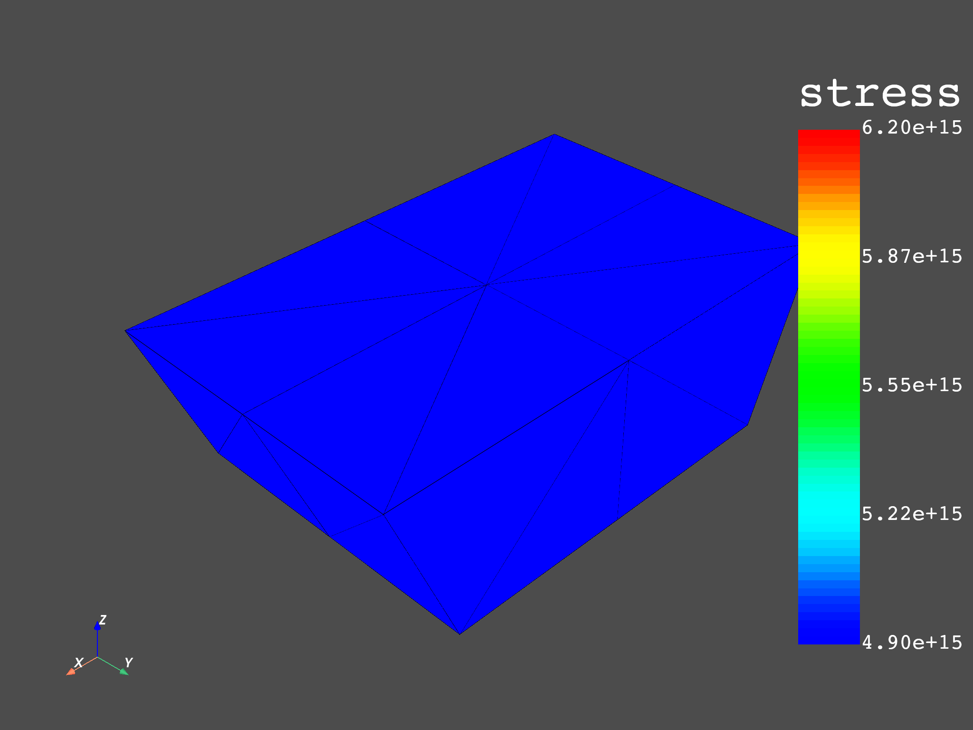Click the bottom corner vertex of the mesh
973x730 pixels.
click(x=459, y=634)
